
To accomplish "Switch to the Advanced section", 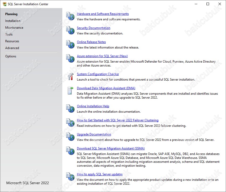I will (12, 48).
